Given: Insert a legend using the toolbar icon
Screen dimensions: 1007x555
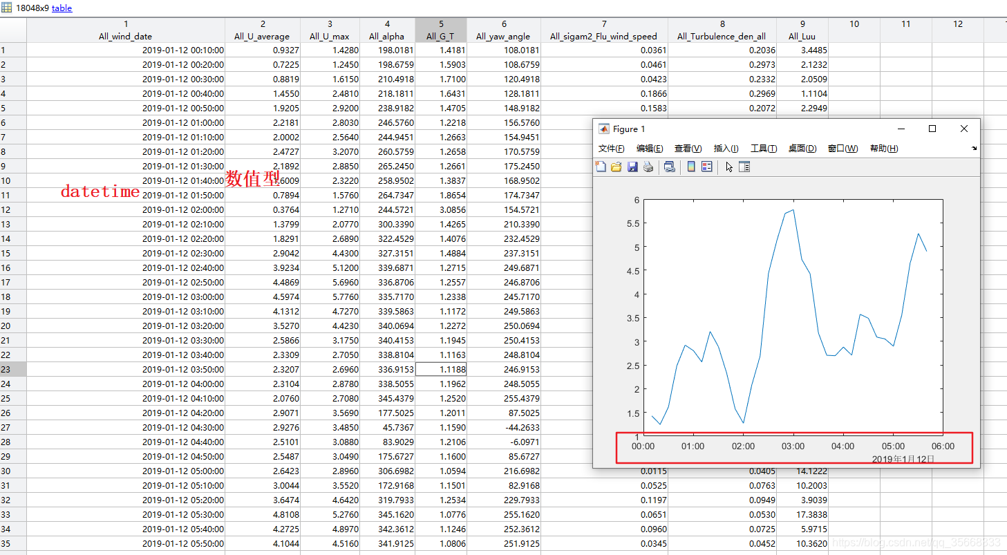Looking at the screenshot, I should click(706, 167).
